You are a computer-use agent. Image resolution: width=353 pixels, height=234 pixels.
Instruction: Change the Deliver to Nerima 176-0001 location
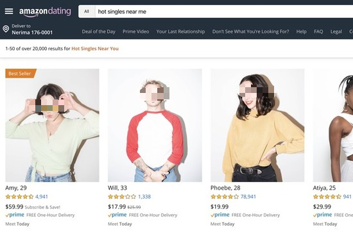(32, 29)
